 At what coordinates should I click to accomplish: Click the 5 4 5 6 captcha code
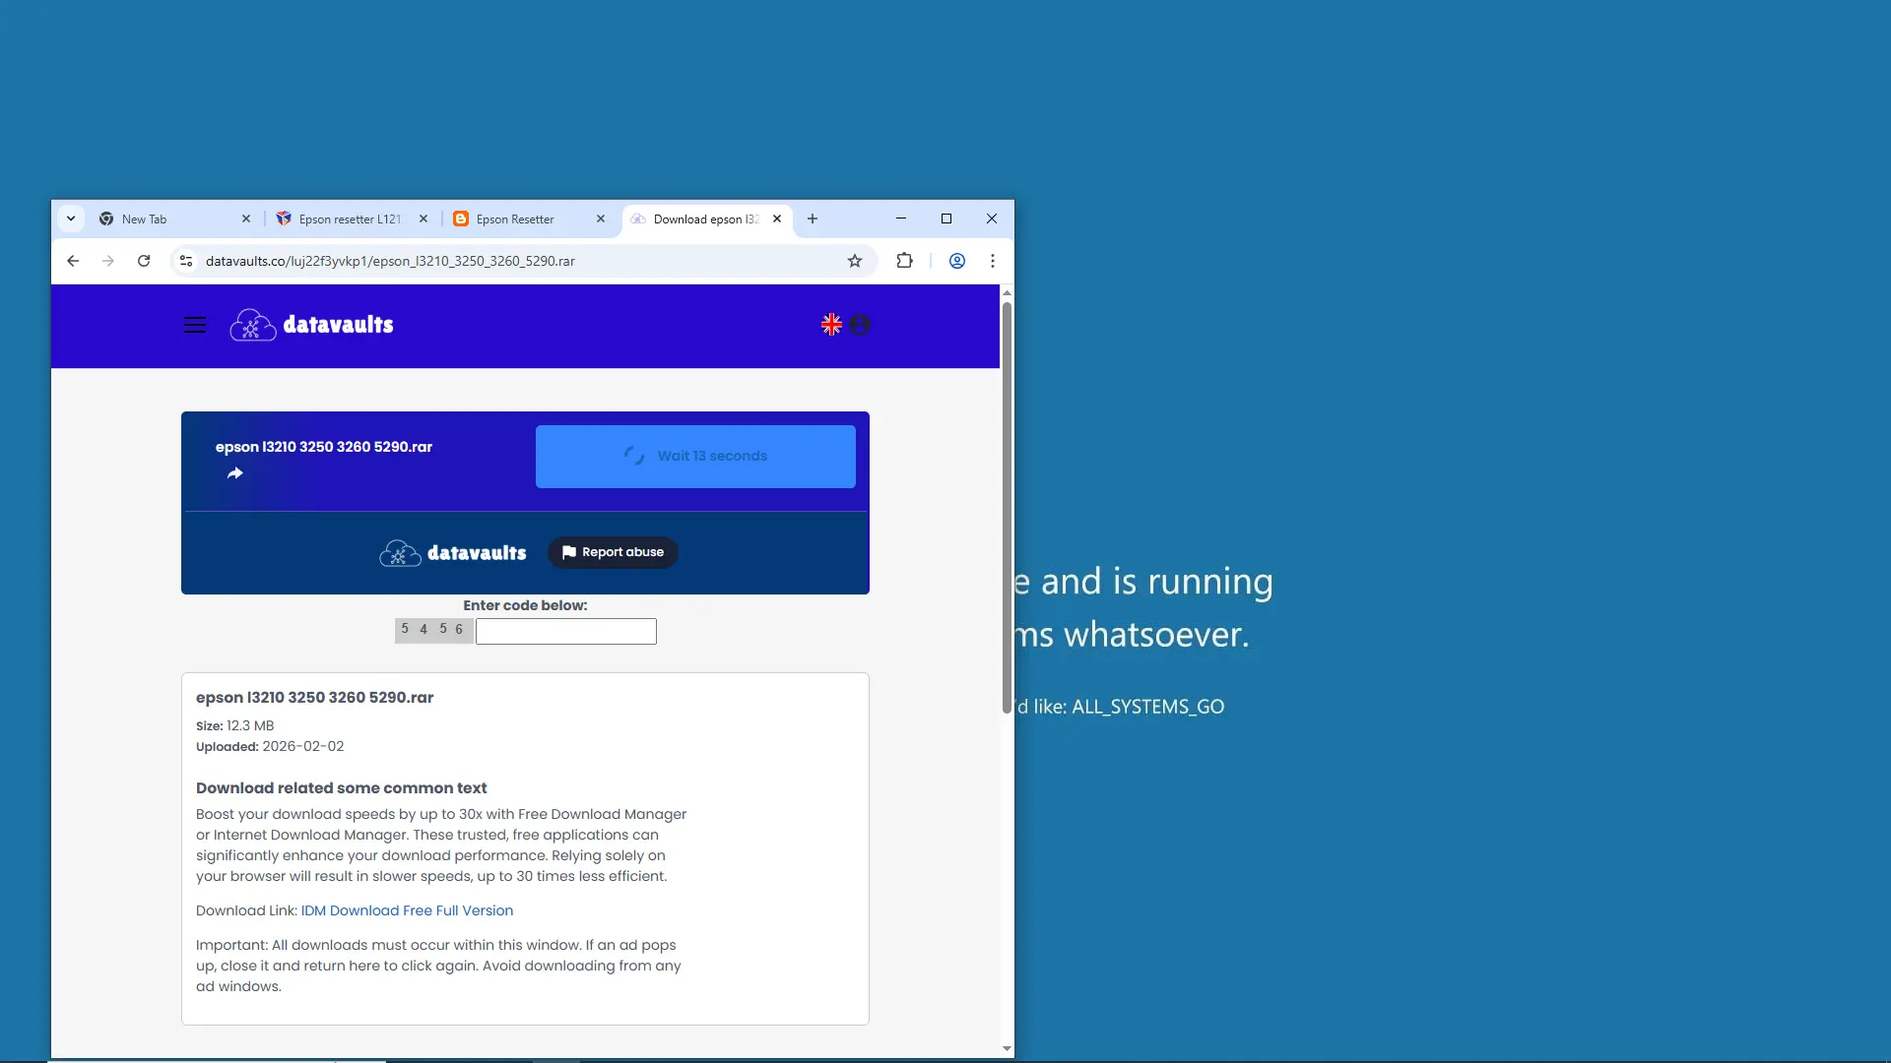coord(433,630)
